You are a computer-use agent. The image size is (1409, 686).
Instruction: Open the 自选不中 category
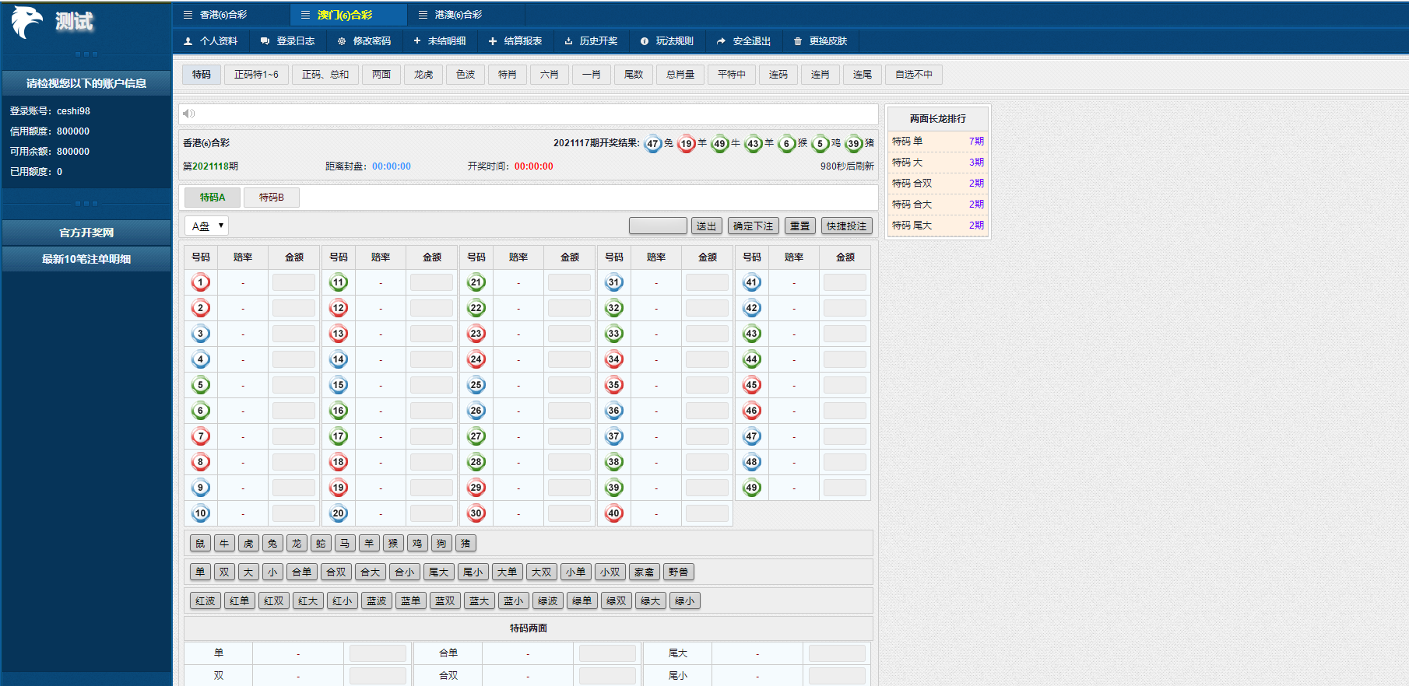[914, 75]
